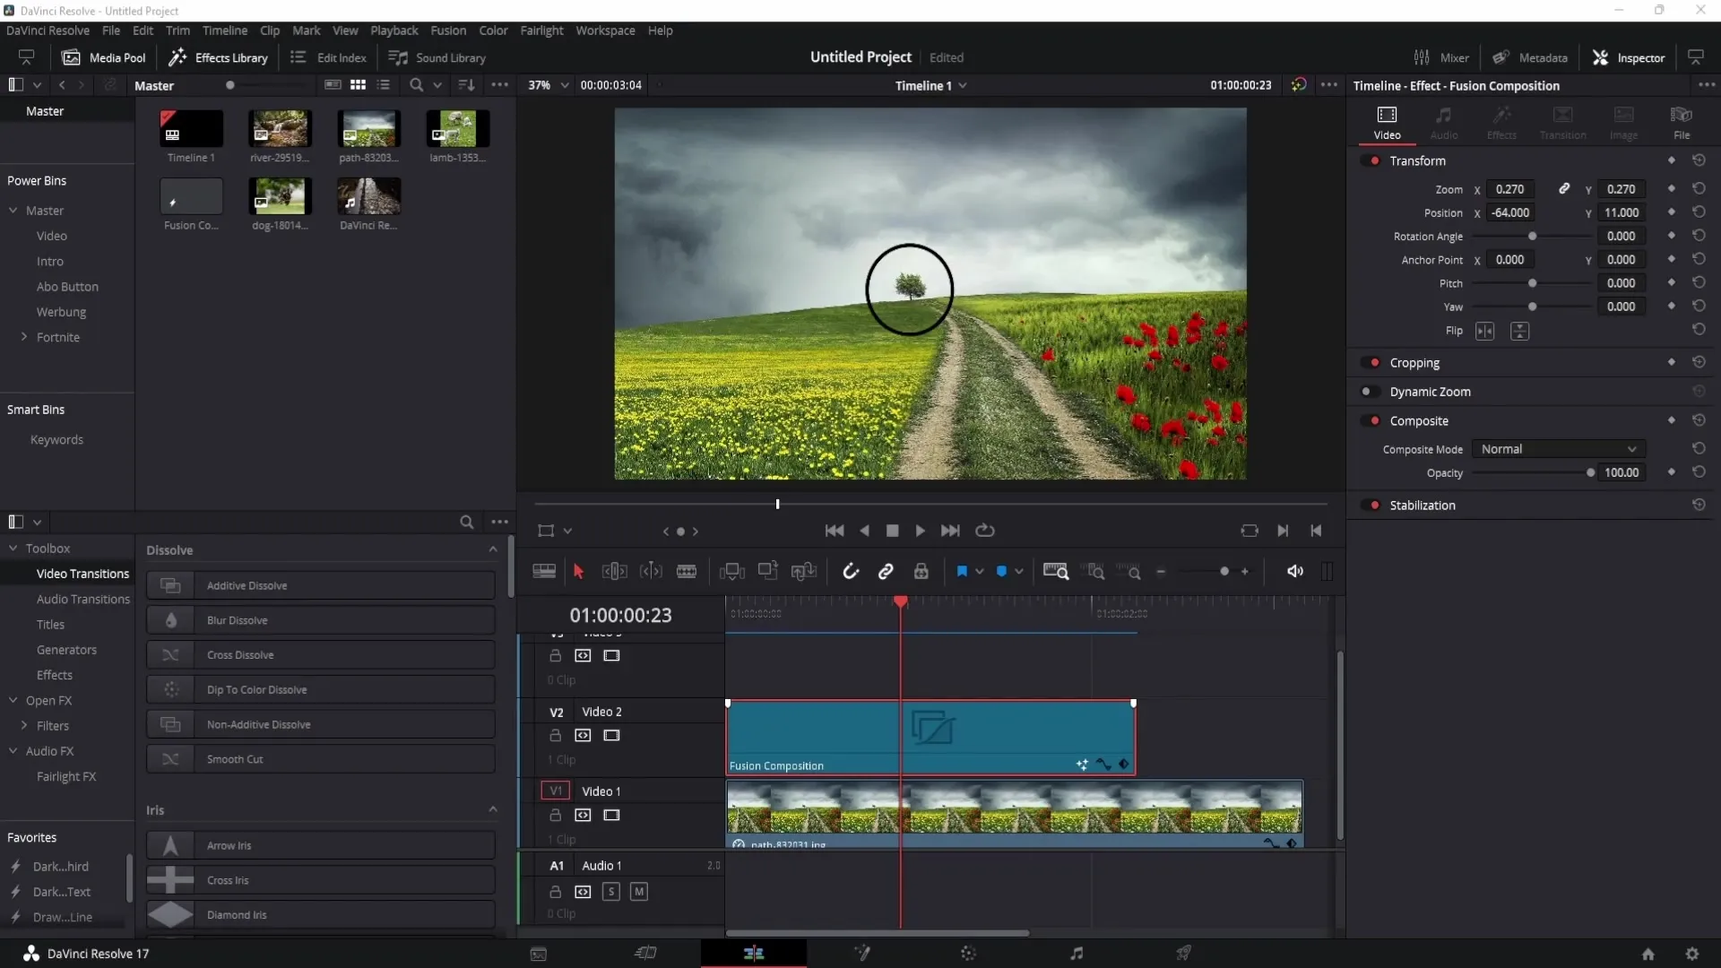Screen dimensions: 1721x968
Task: Select the Snapping toggle icon
Action: click(x=849, y=572)
